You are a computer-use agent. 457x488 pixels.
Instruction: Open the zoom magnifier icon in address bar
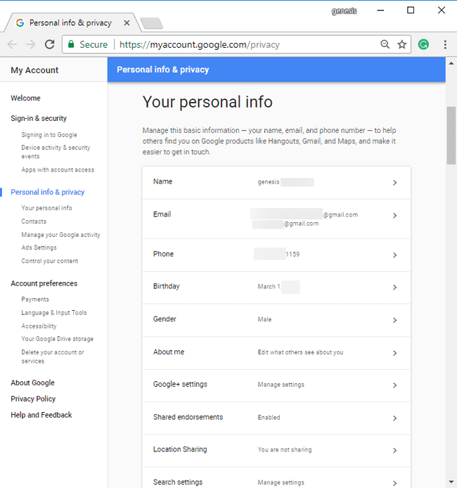pyautogui.click(x=385, y=44)
